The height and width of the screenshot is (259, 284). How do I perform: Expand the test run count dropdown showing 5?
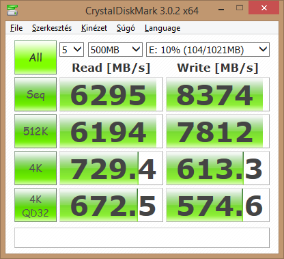tap(72, 49)
